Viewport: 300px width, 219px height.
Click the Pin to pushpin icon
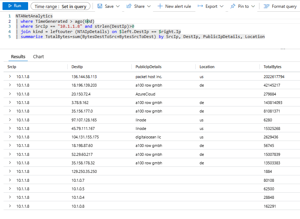233,6
